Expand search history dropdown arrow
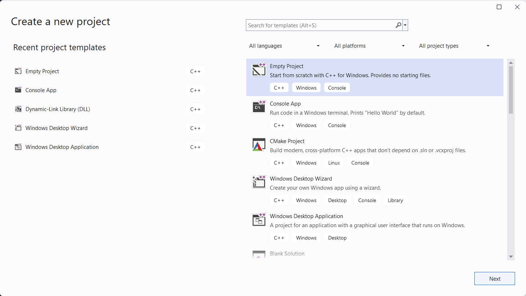The height and width of the screenshot is (296, 526). coord(406,25)
